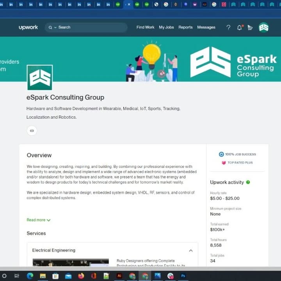The height and width of the screenshot is (281, 281).
Task: Copy profile link using the chain icon
Action: [32, 131]
